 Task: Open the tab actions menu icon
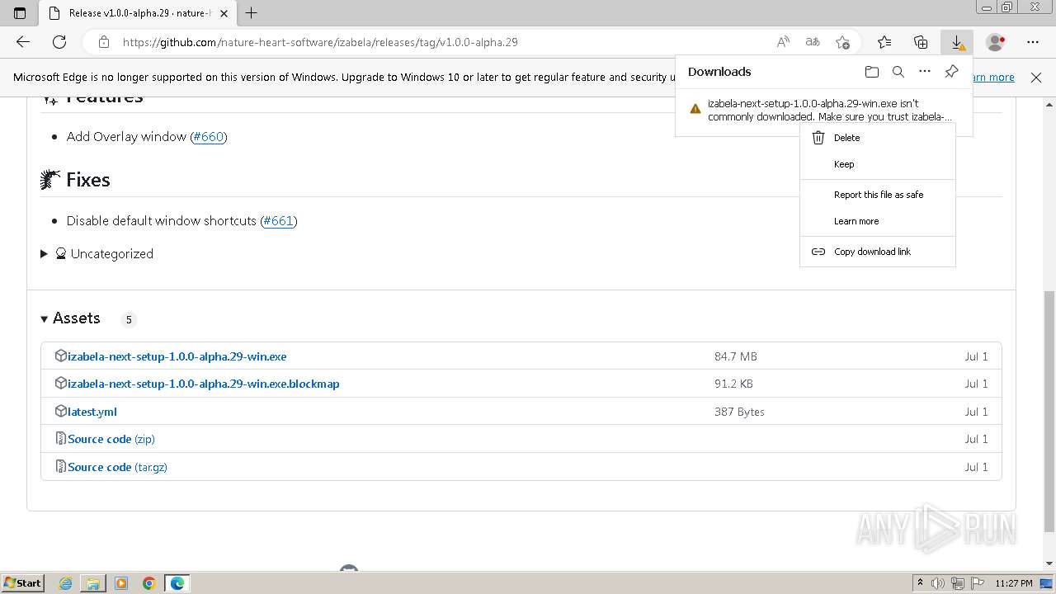(x=20, y=13)
